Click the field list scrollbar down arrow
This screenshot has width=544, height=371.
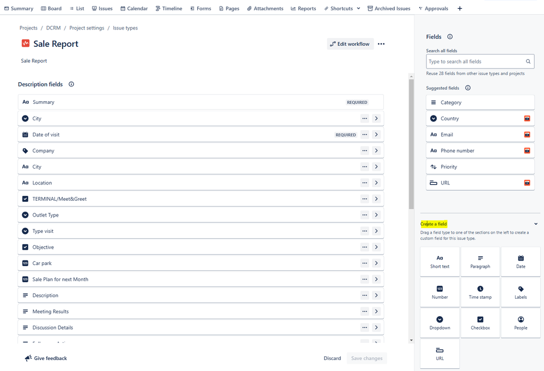(x=412, y=340)
